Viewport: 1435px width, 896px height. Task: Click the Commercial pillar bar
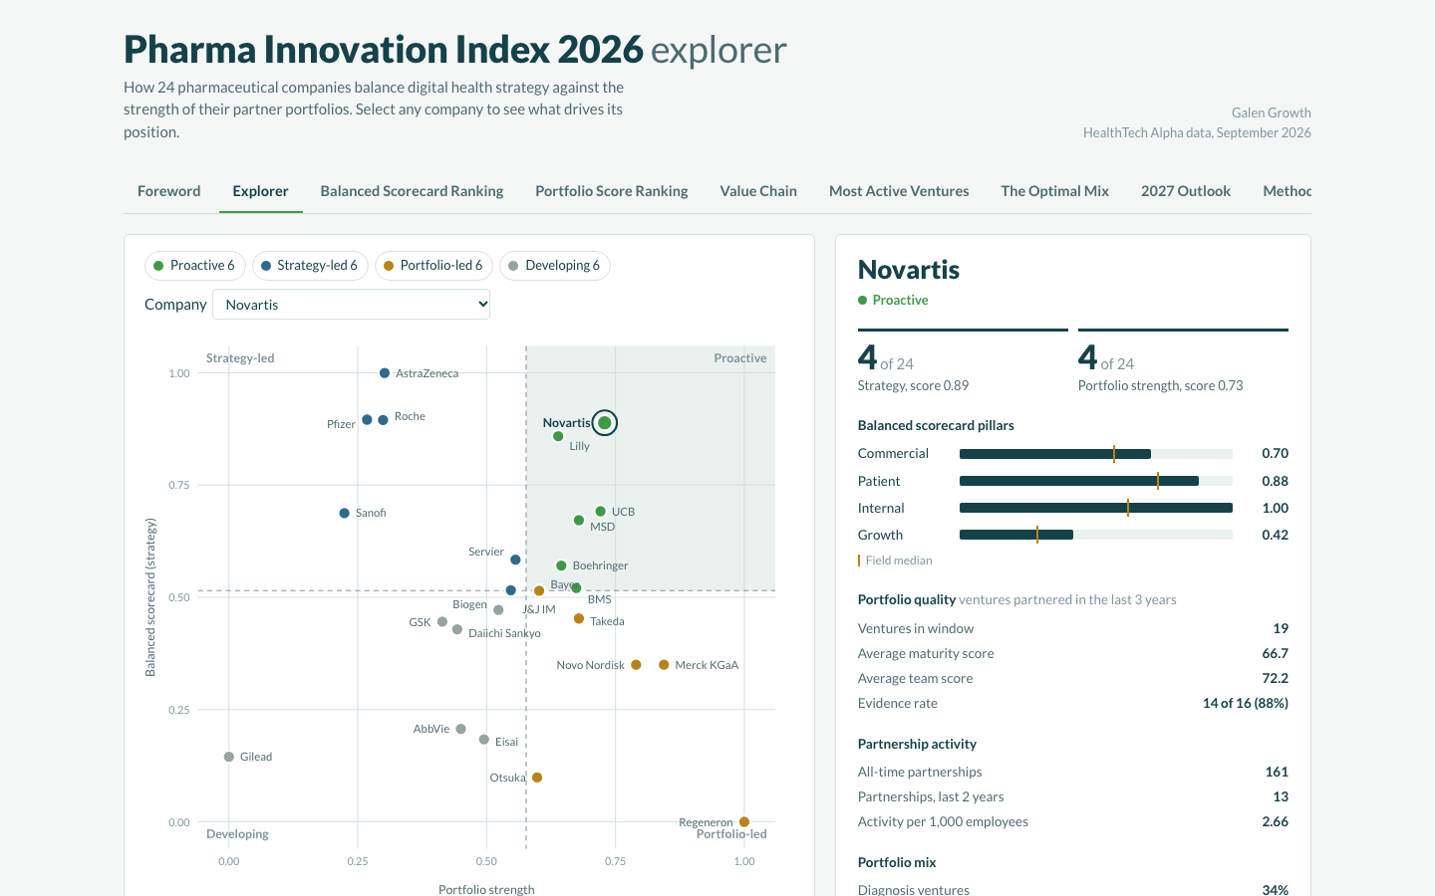pyautogui.click(x=1096, y=454)
